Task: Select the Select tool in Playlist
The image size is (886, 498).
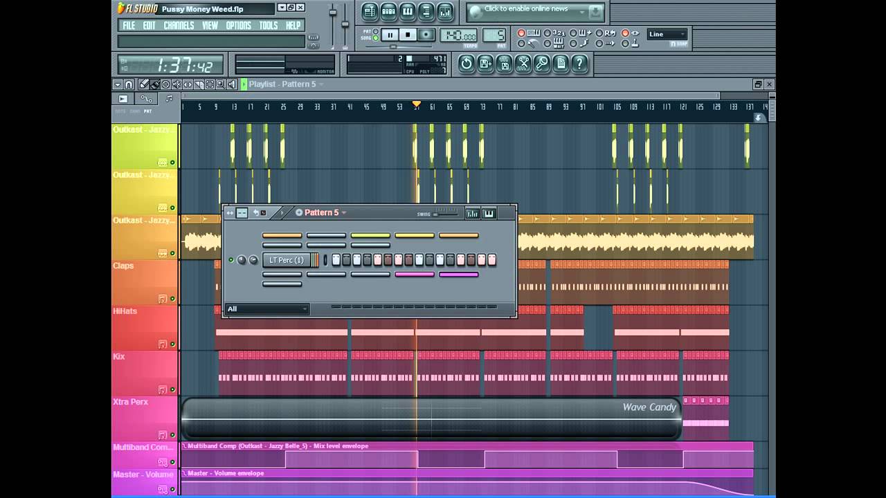Action: (210, 84)
